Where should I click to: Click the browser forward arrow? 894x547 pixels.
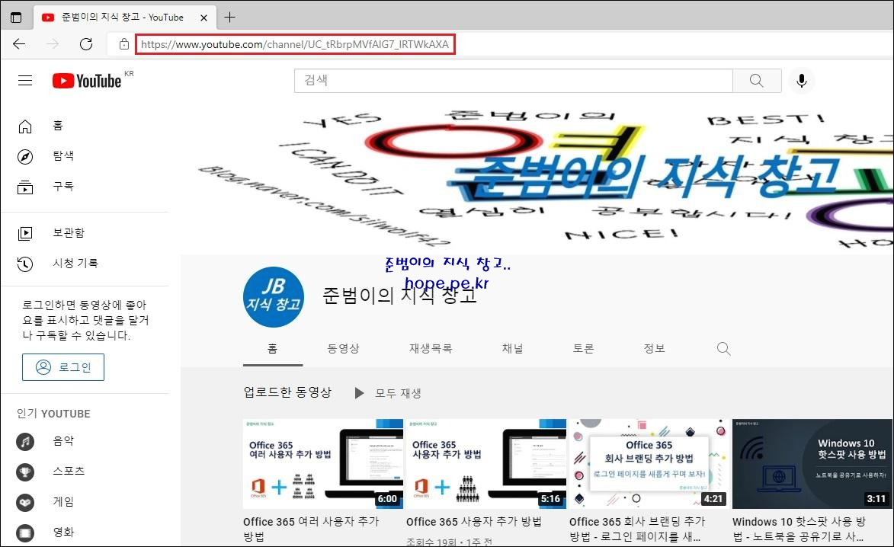pyautogui.click(x=53, y=44)
